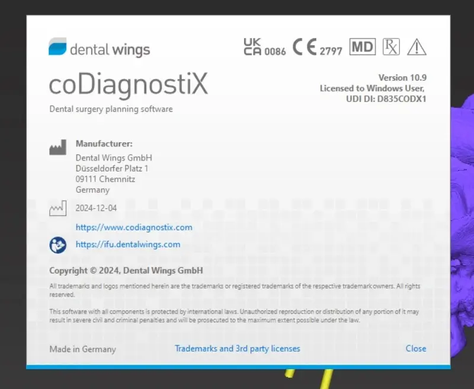Click the CE 2797 conformity mark
The image size is (474, 389).
point(317,47)
